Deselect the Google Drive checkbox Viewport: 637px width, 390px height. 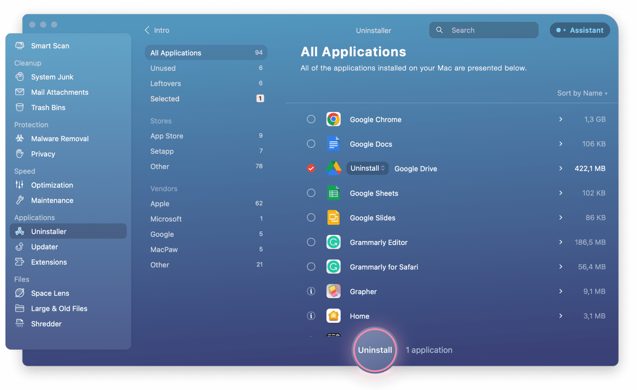(311, 168)
